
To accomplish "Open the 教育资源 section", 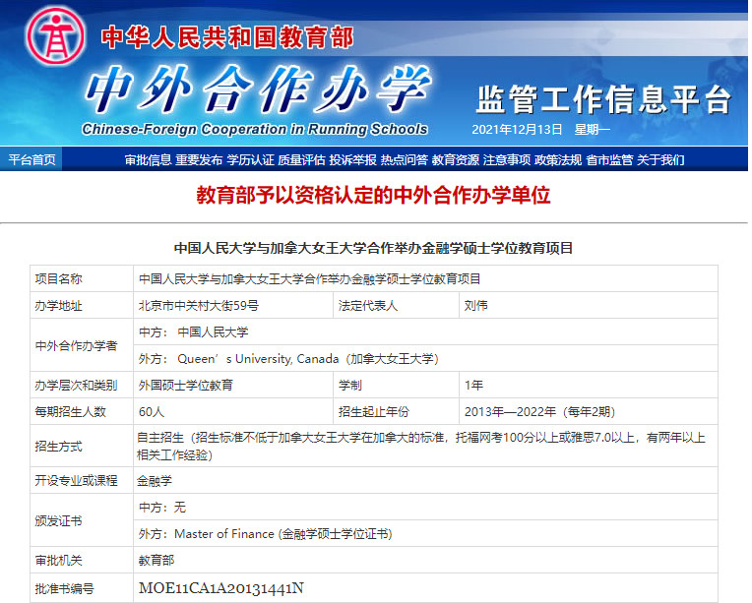I will tap(456, 159).
